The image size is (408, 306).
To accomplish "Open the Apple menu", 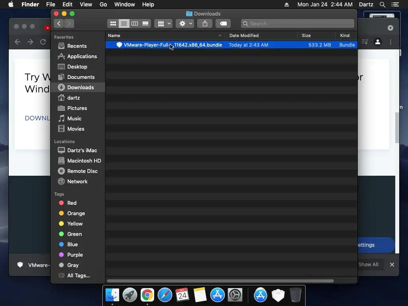I will point(11,4).
